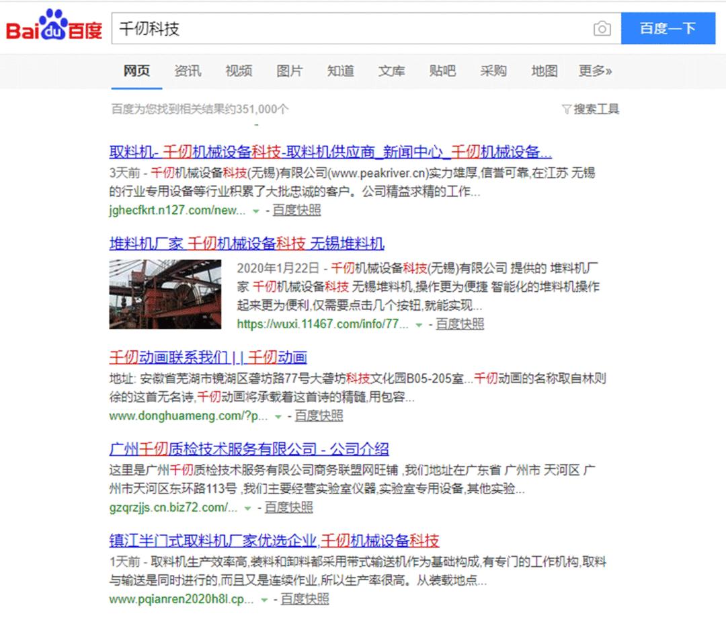Click the Baidu logo icon
Image resolution: width=726 pixels, height=630 pixels.
pyautogui.click(x=53, y=26)
